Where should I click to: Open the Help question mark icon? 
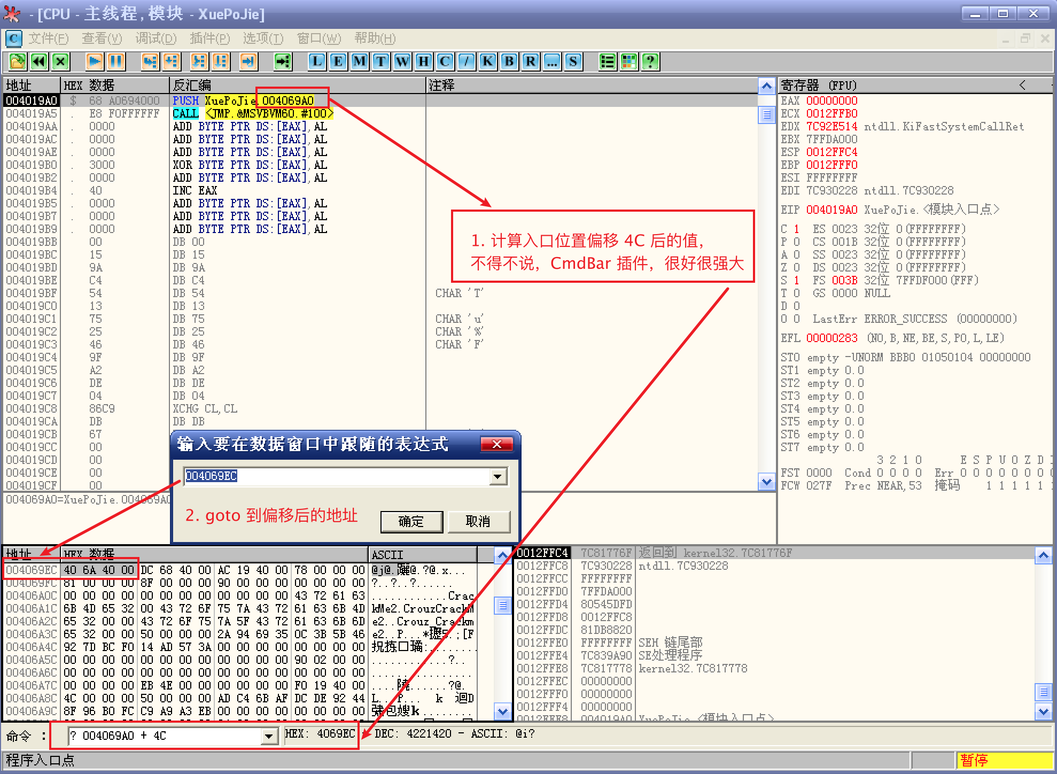click(x=650, y=61)
